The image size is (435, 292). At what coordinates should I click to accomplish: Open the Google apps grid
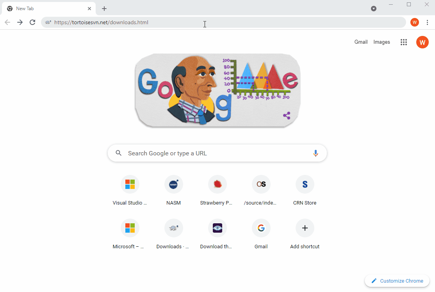tap(404, 42)
